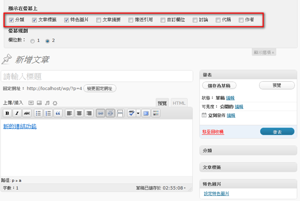Open spellchecker language dropdown arrow
The height and width of the screenshot is (201, 300).
pos(138,113)
